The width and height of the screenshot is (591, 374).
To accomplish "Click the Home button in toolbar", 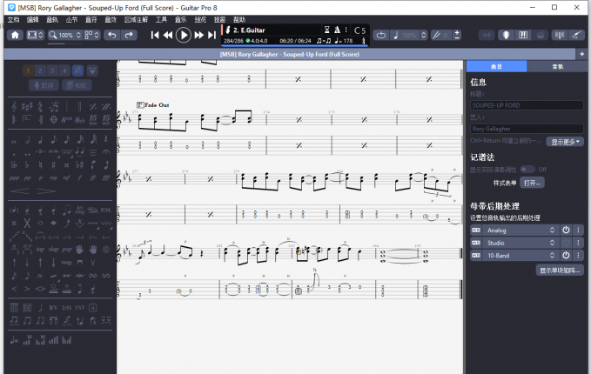I will [x=15, y=35].
